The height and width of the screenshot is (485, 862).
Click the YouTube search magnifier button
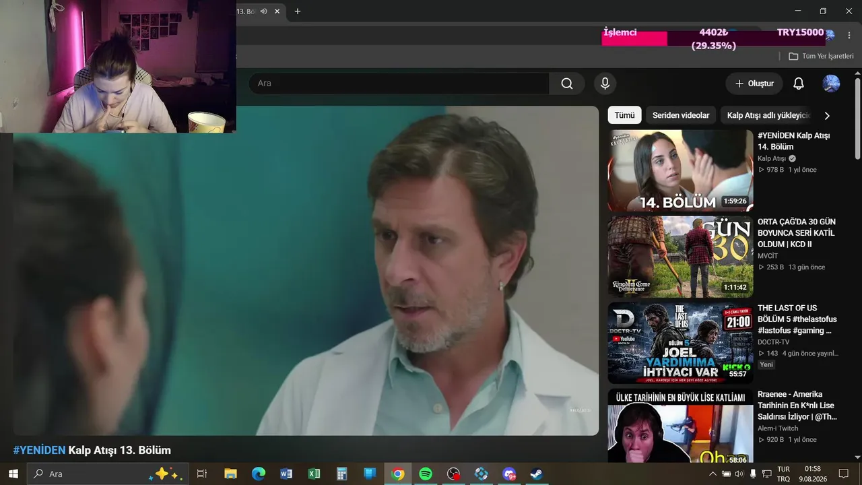click(x=567, y=84)
